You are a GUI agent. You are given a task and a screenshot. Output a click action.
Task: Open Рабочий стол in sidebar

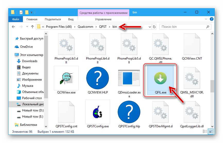29,98
